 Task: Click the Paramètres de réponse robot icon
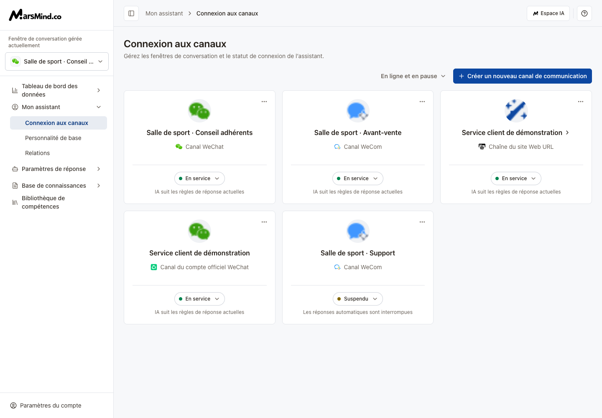pyautogui.click(x=15, y=169)
